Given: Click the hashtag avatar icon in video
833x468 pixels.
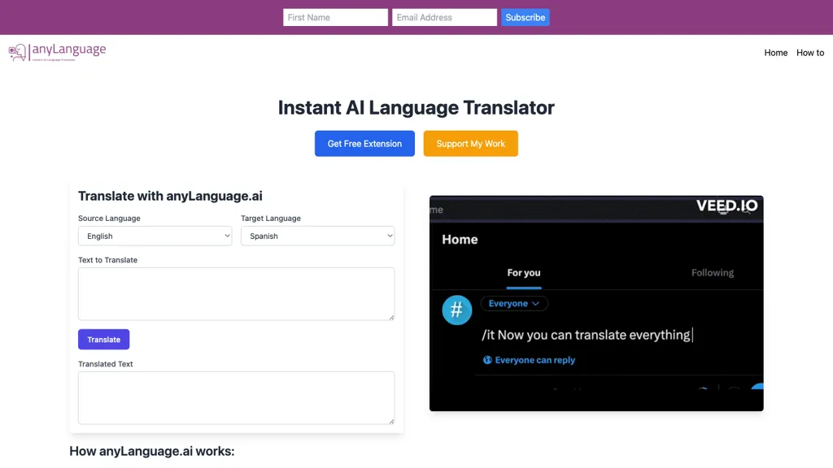Looking at the screenshot, I should [457, 310].
